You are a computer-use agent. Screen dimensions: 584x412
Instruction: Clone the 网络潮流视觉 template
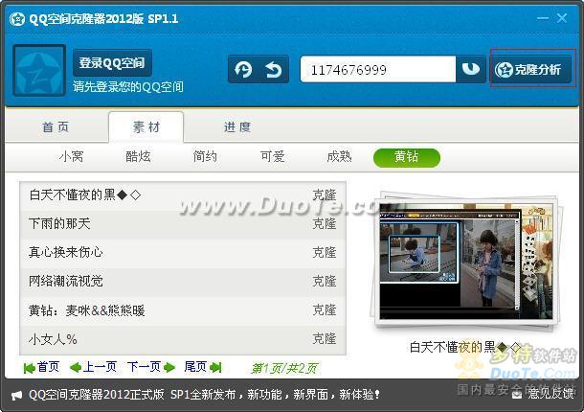pos(324,282)
